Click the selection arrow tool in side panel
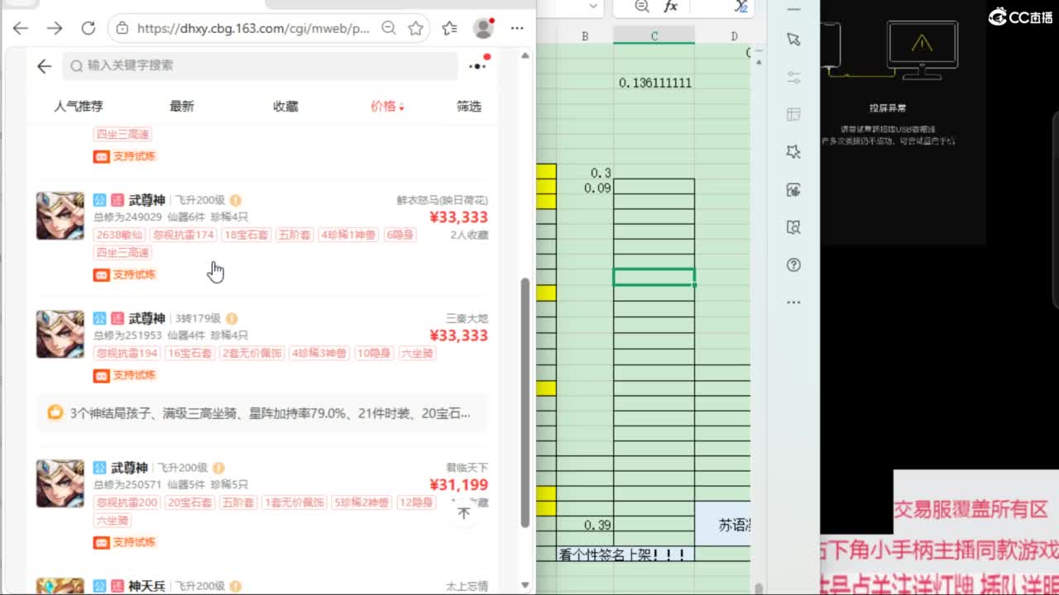 pos(793,40)
